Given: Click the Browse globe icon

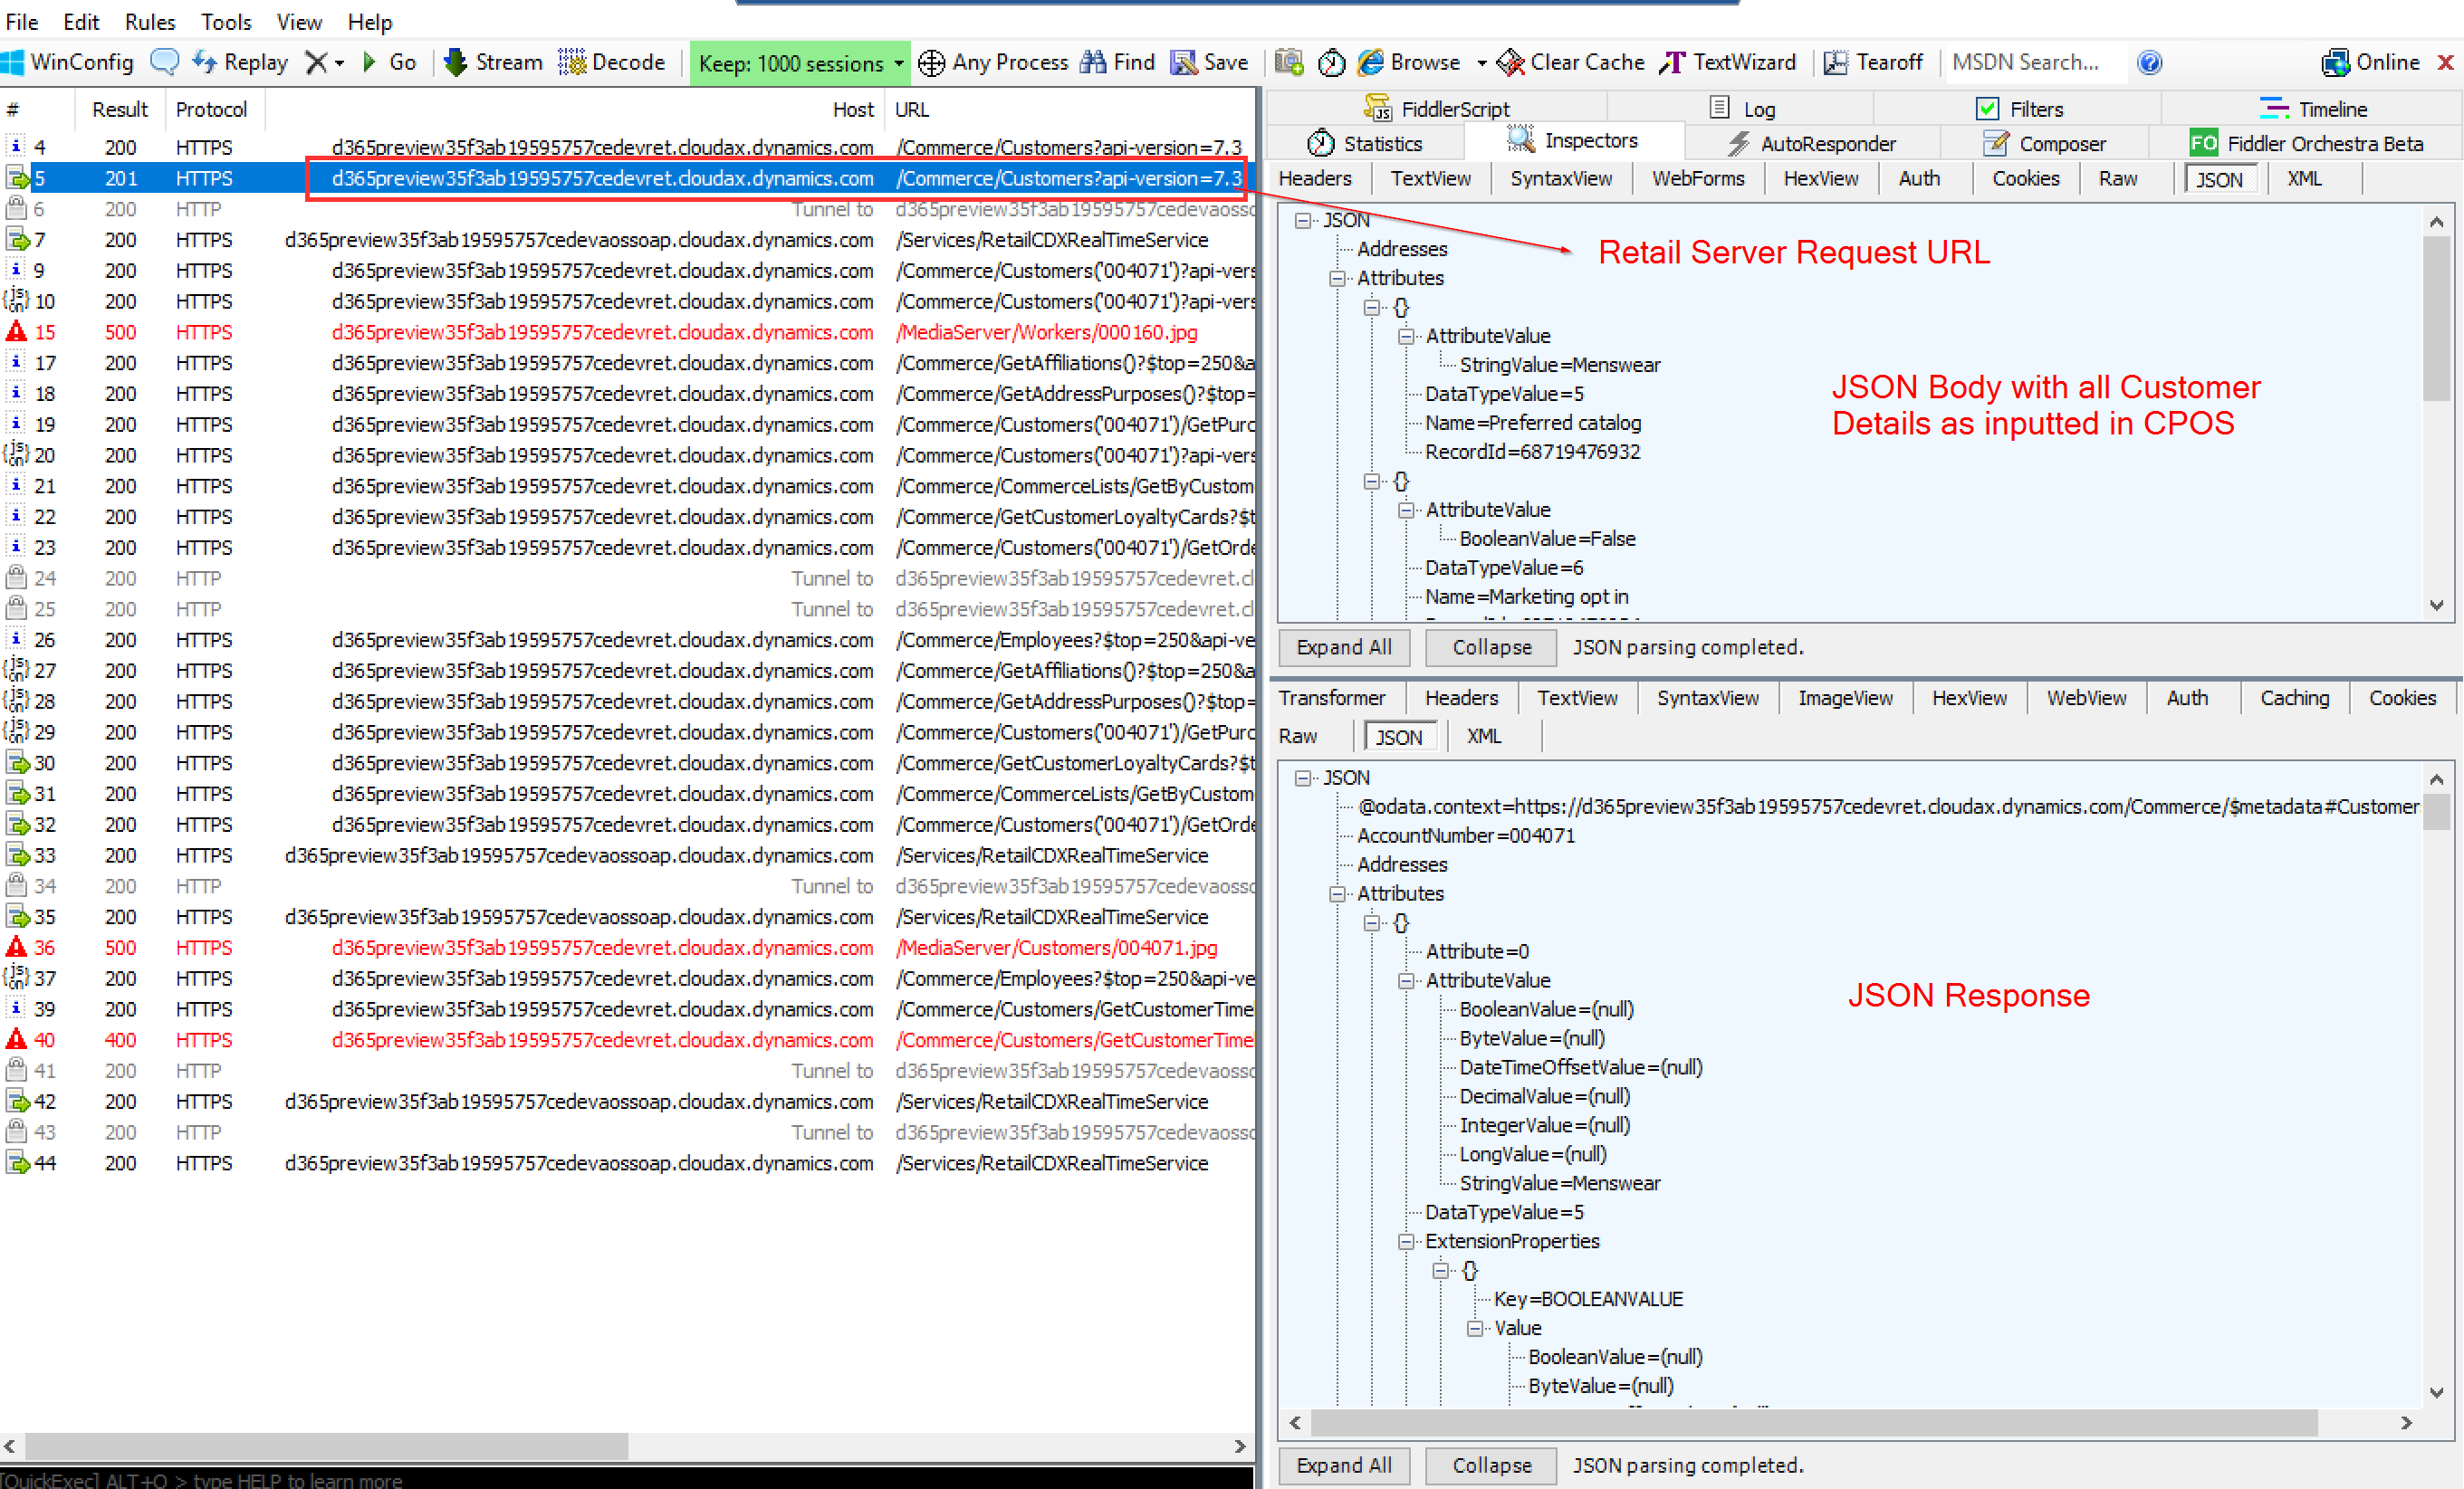Looking at the screenshot, I should click(x=1371, y=62).
